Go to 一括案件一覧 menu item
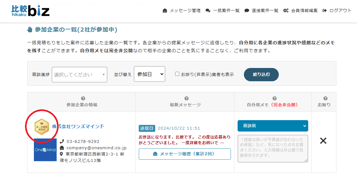Screen dimensions: 357x178 [223, 10]
